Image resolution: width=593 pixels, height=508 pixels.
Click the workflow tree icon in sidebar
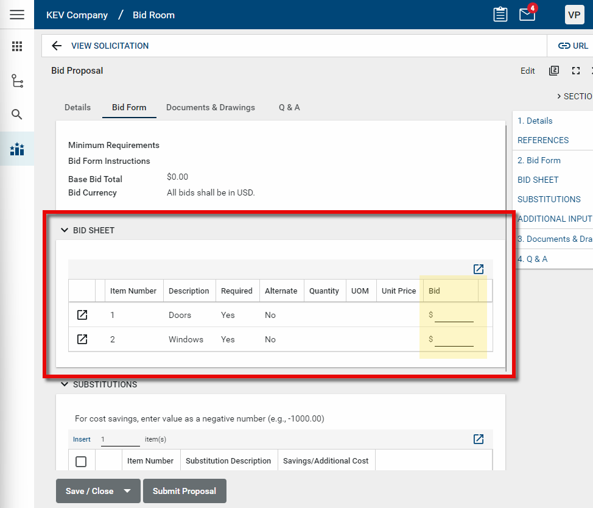[17, 80]
